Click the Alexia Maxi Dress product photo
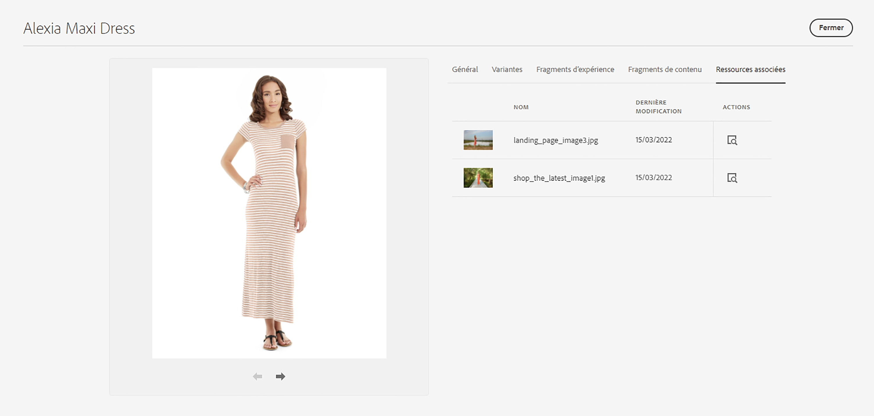Viewport: 874px width, 416px height. 269,213
